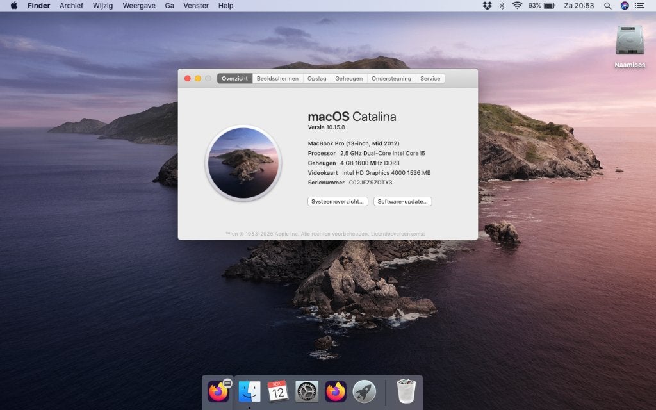Open Notification Center list icon
Image resolution: width=656 pixels, height=410 pixels.
(640, 5)
